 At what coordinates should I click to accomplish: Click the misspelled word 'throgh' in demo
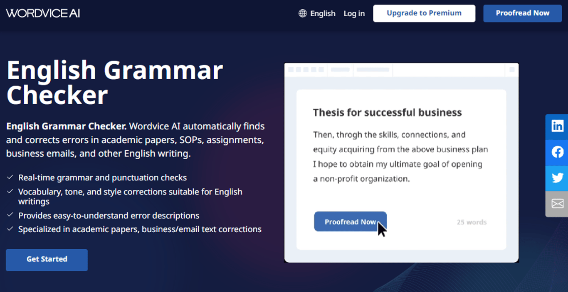(348, 135)
